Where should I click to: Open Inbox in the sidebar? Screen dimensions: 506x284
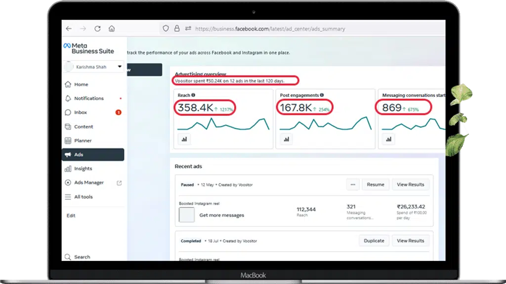pyautogui.click(x=81, y=112)
